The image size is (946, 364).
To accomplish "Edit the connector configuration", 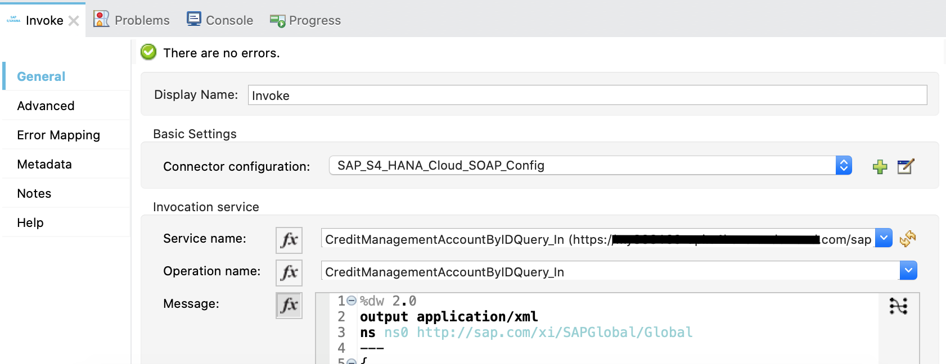I will [x=906, y=166].
